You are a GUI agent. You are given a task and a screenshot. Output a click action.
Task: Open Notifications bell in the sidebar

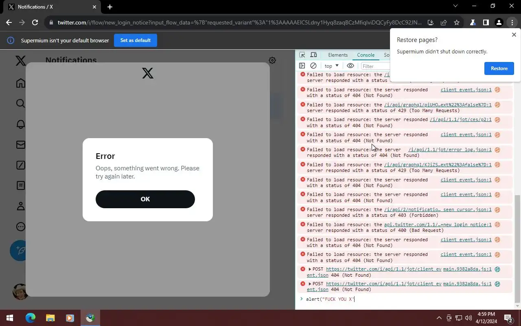20,124
